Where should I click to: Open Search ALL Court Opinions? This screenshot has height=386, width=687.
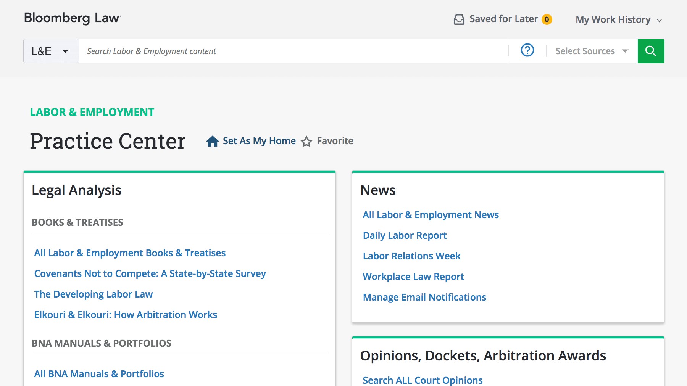(x=423, y=380)
